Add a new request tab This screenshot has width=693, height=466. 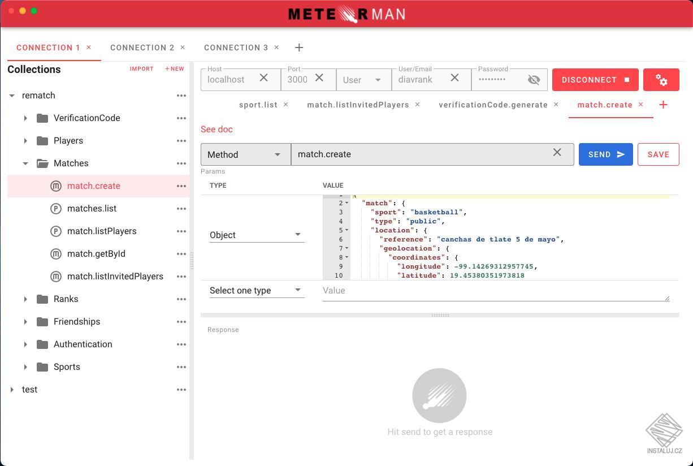click(x=664, y=105)
